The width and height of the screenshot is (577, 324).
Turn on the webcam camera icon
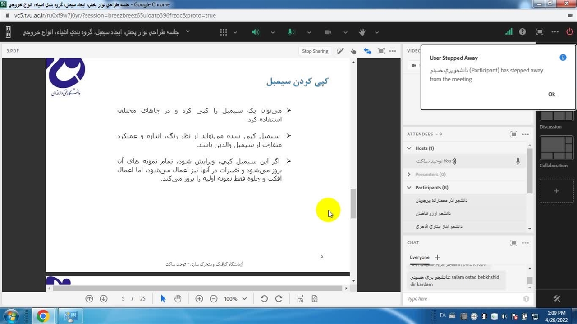pyautogui.click(x=328, y=32)
